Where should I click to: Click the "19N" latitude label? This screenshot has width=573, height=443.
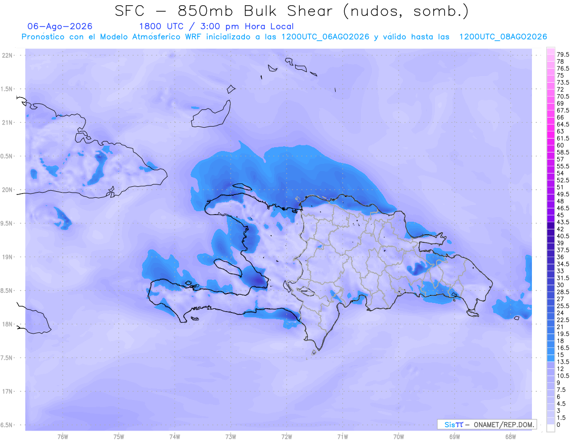point(8,257)
